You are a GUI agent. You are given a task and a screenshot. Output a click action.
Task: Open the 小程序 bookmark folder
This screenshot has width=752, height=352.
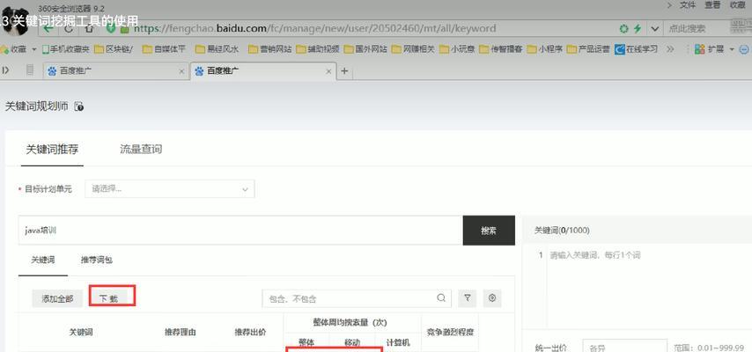(545, 49)
